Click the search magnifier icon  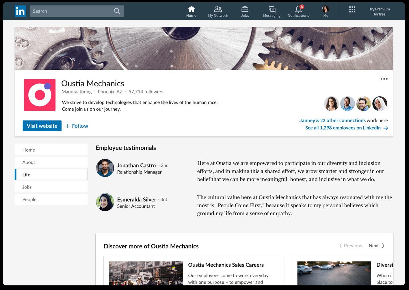pyautogui.click(x=117, y=11)
